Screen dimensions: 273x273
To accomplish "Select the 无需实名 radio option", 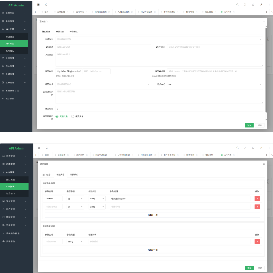I will (57, 116).
